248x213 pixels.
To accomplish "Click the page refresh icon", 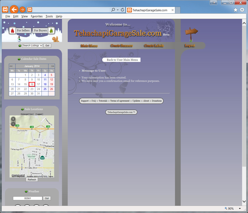I will coord(122,10).
